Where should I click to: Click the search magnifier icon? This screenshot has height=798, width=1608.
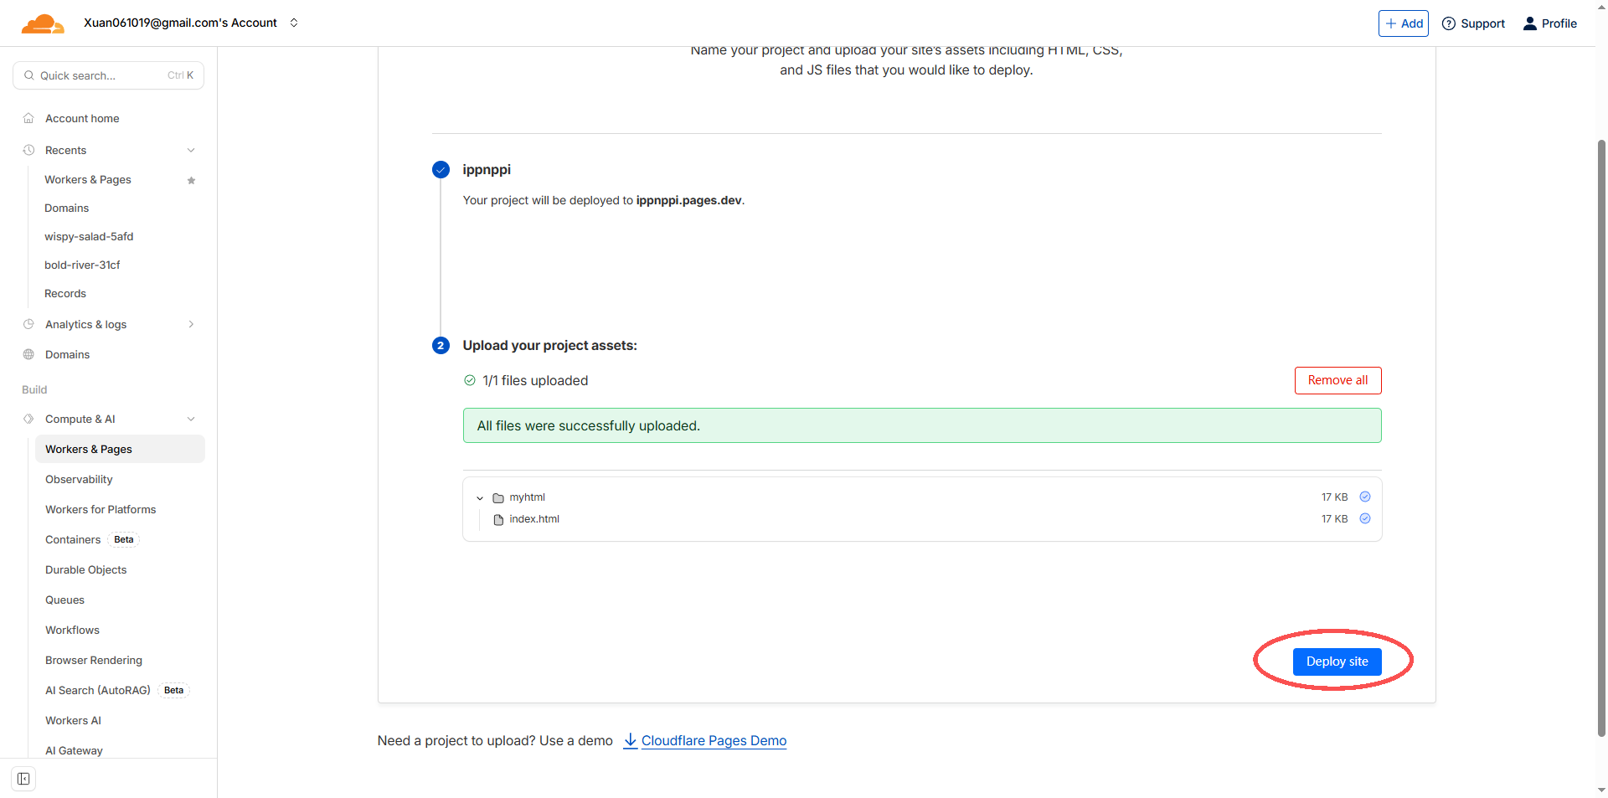point(29,75)
